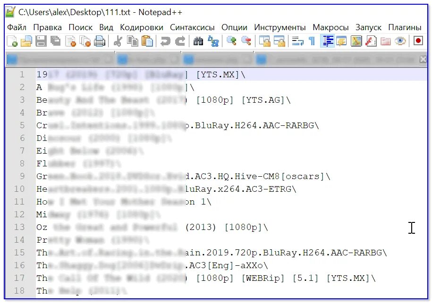
Task: Toggle synchronized horizontal scrolling icon
Action: (x=279, y=41)
